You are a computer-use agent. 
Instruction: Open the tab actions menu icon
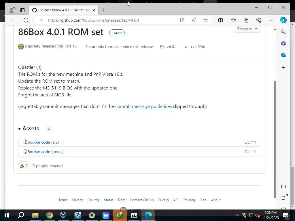point(22,10)
